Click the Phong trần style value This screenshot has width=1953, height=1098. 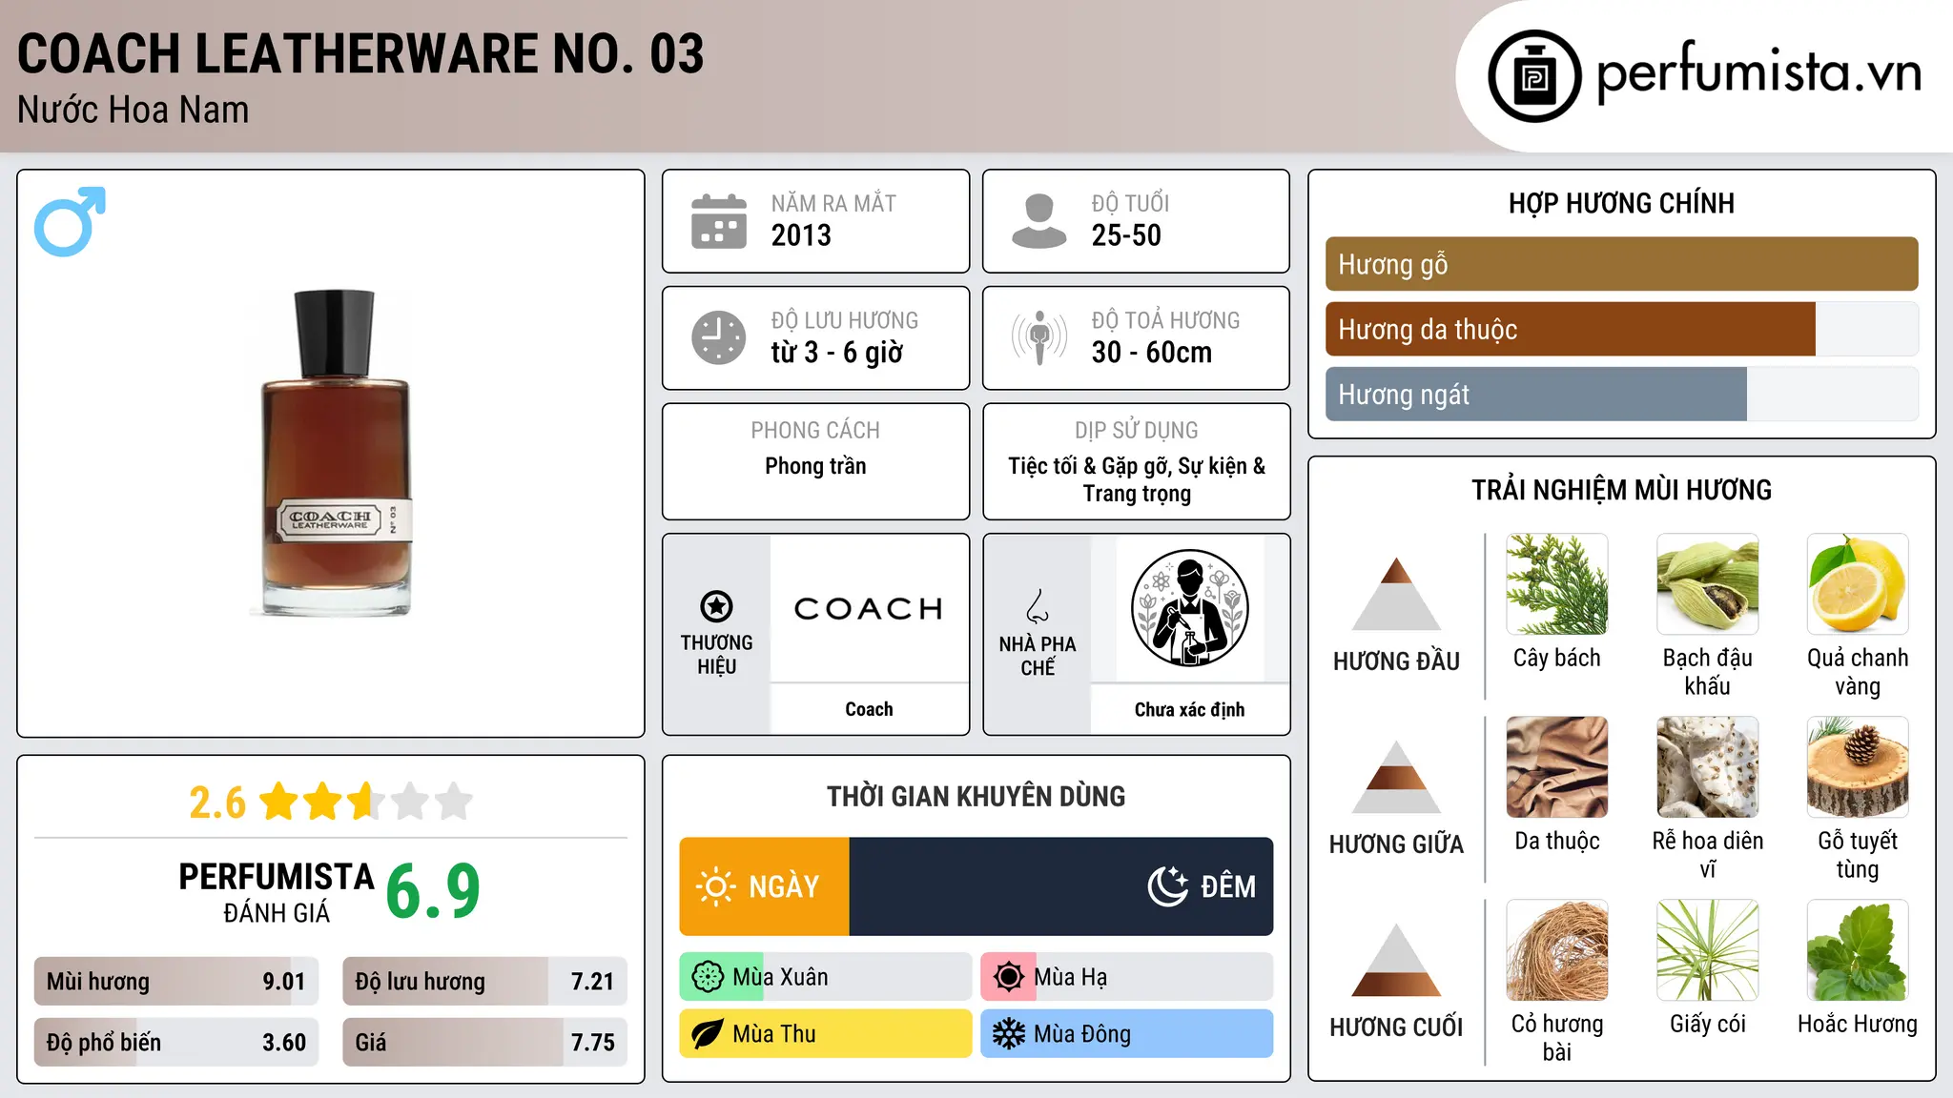(x=815, y=466)
